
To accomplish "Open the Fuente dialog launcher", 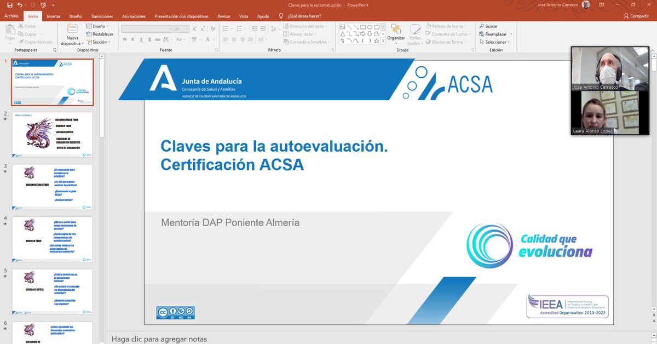I will click(216, 49).
